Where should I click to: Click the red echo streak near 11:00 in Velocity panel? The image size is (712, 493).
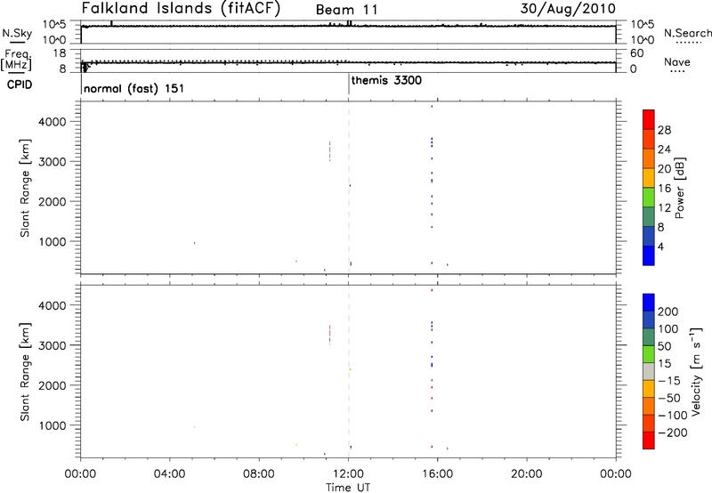[x=329, y=331]
